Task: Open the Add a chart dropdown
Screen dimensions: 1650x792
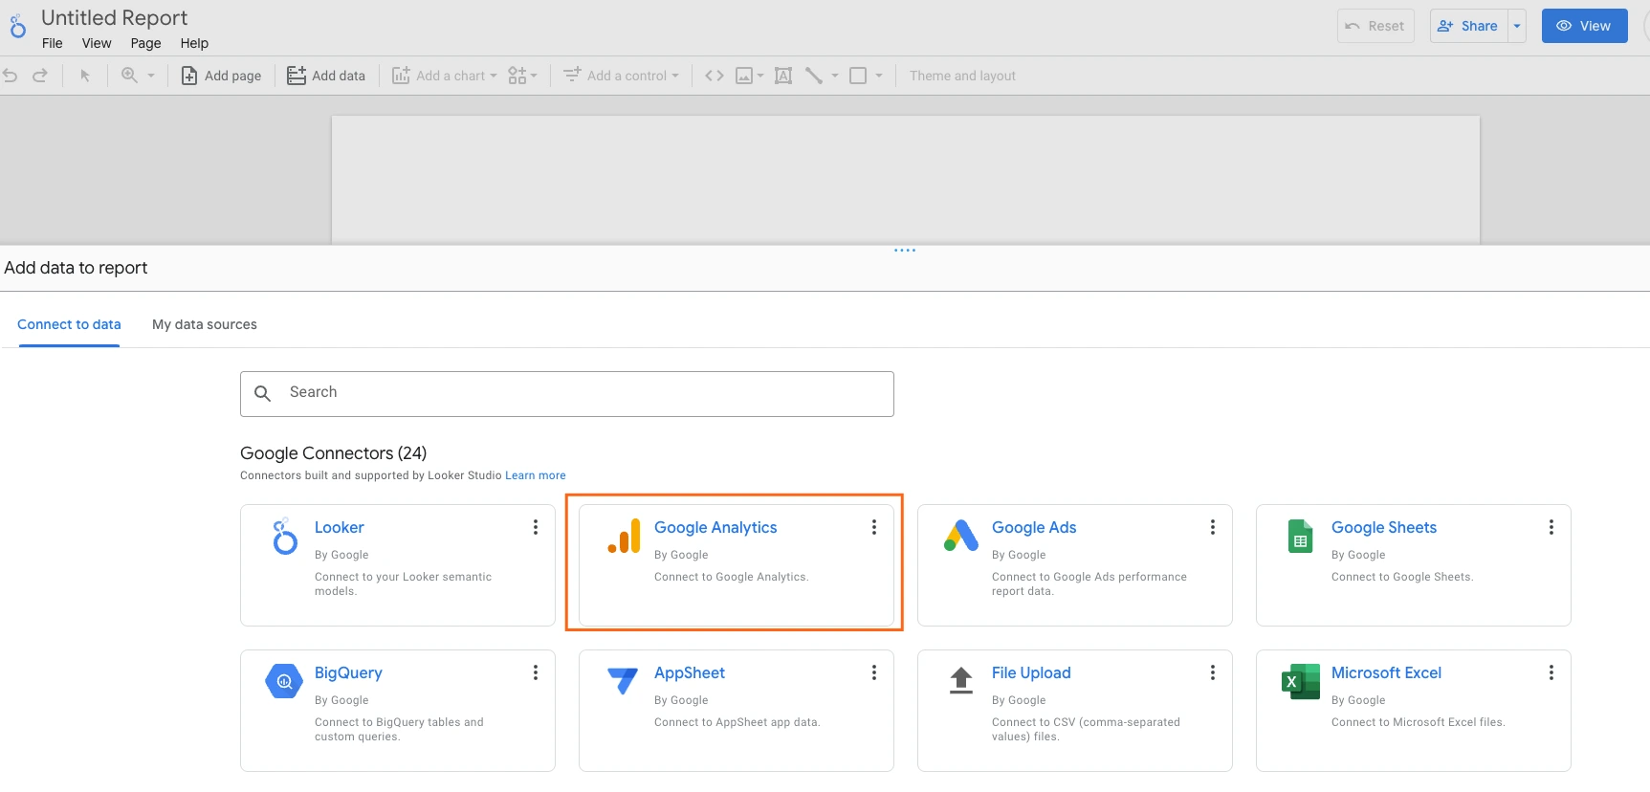Action: [445, 76]
